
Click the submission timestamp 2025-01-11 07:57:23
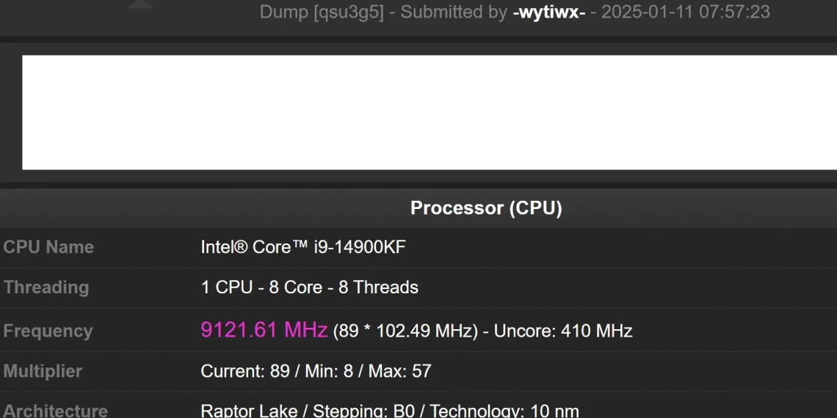(x=686, y=12)
